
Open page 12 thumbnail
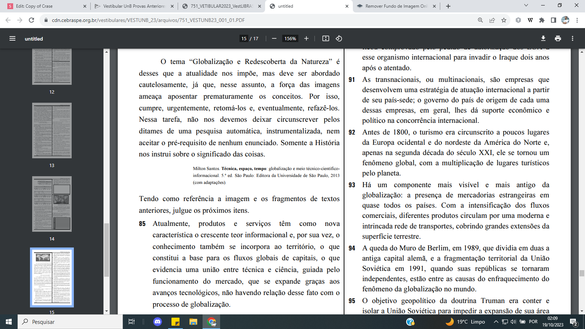pyautogui.click(x=52, y=67)
